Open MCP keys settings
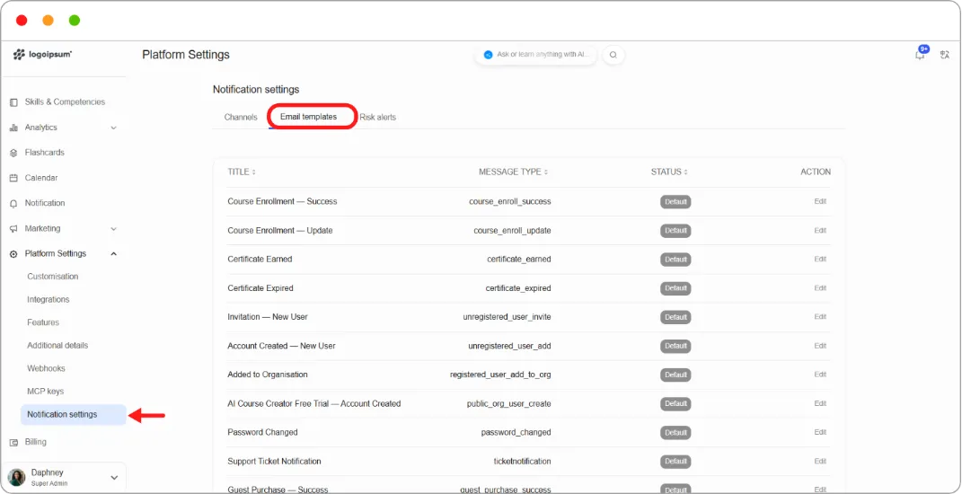 coord(46,392)
